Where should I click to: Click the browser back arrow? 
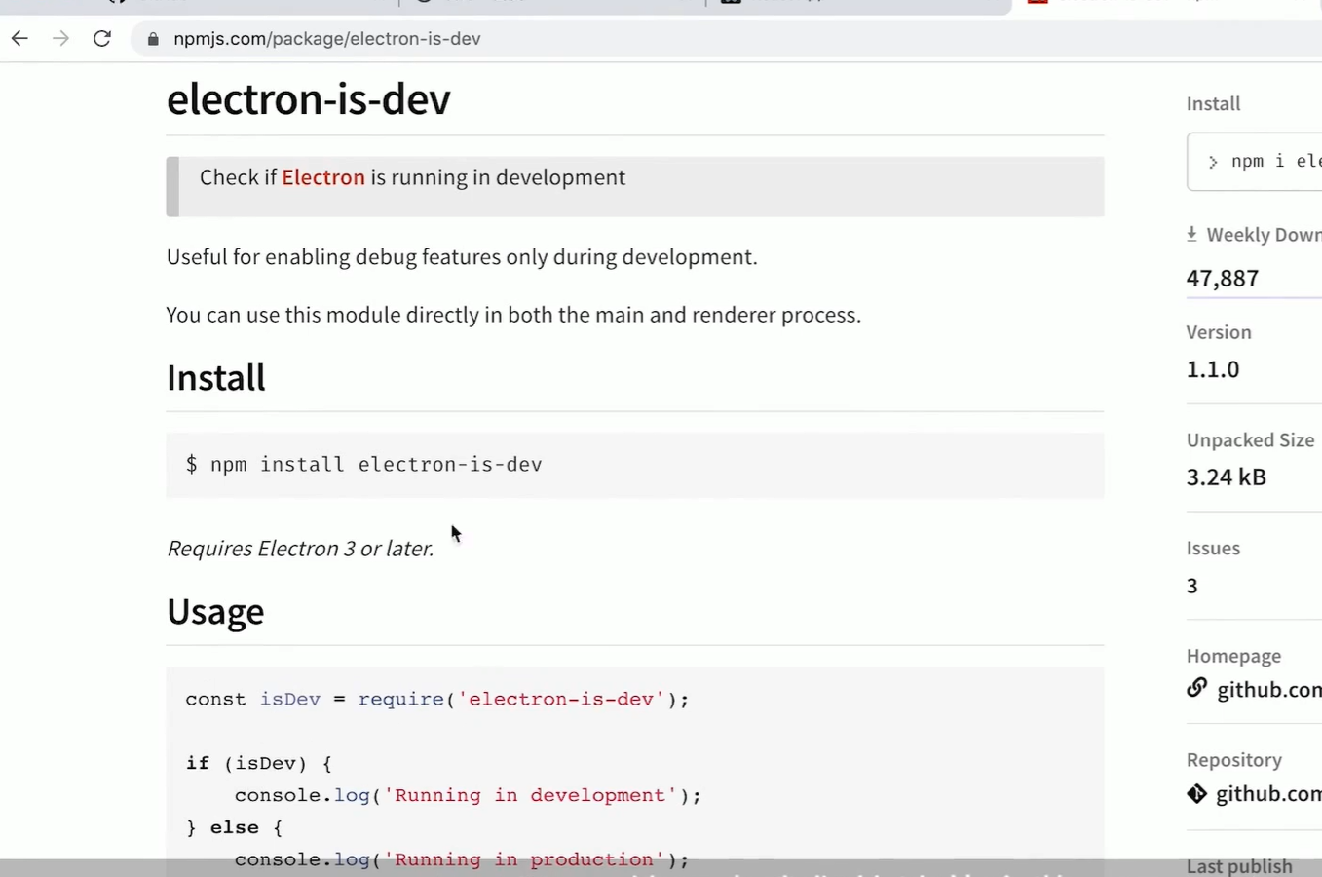[19, 39]
